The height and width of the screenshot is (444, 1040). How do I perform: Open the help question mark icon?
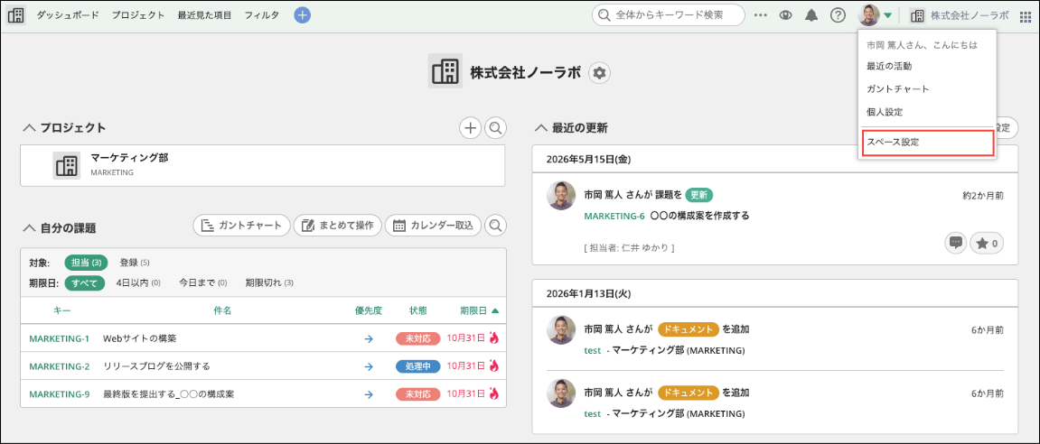[x=838, y=15]
